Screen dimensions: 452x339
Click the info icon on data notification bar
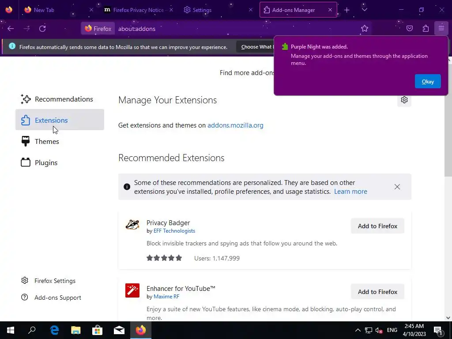point(12,46)
